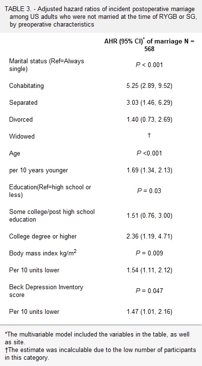Select the BMI P = 0.009 value
Screen dimensions: 202x366
coord(149,253)
